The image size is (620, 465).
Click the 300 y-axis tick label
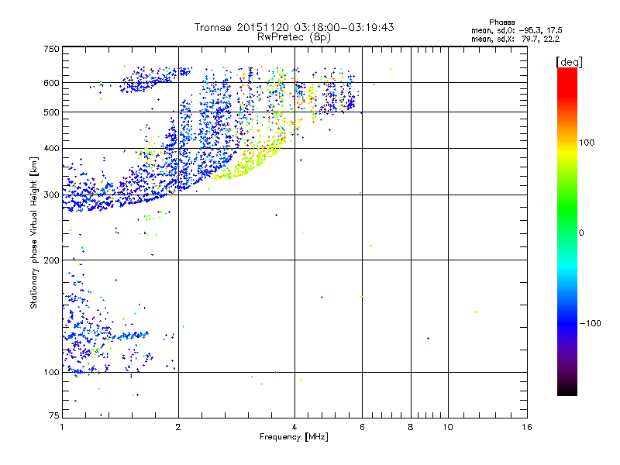(51, 195)
